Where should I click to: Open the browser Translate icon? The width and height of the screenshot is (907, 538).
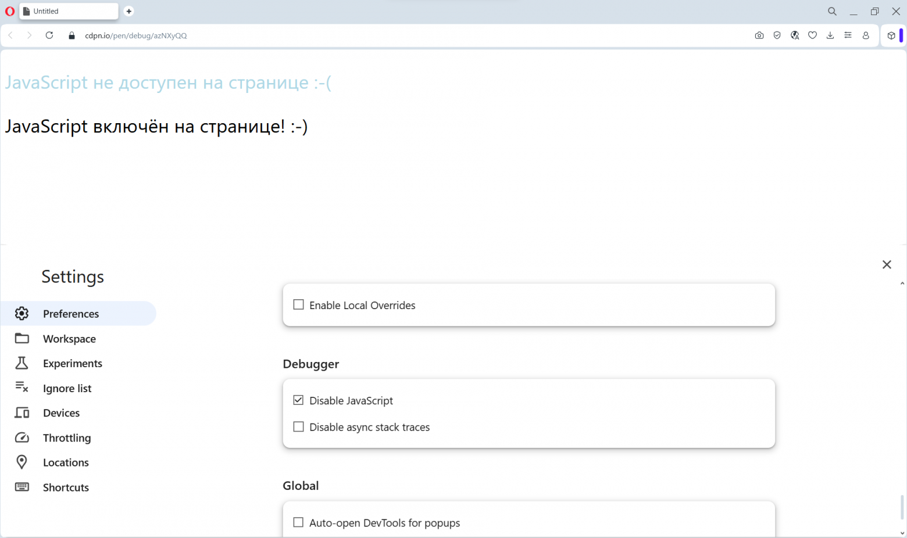tap(795, 35)
